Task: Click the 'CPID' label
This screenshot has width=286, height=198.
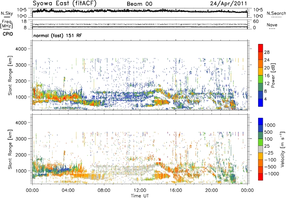Action: pos(8,34)
